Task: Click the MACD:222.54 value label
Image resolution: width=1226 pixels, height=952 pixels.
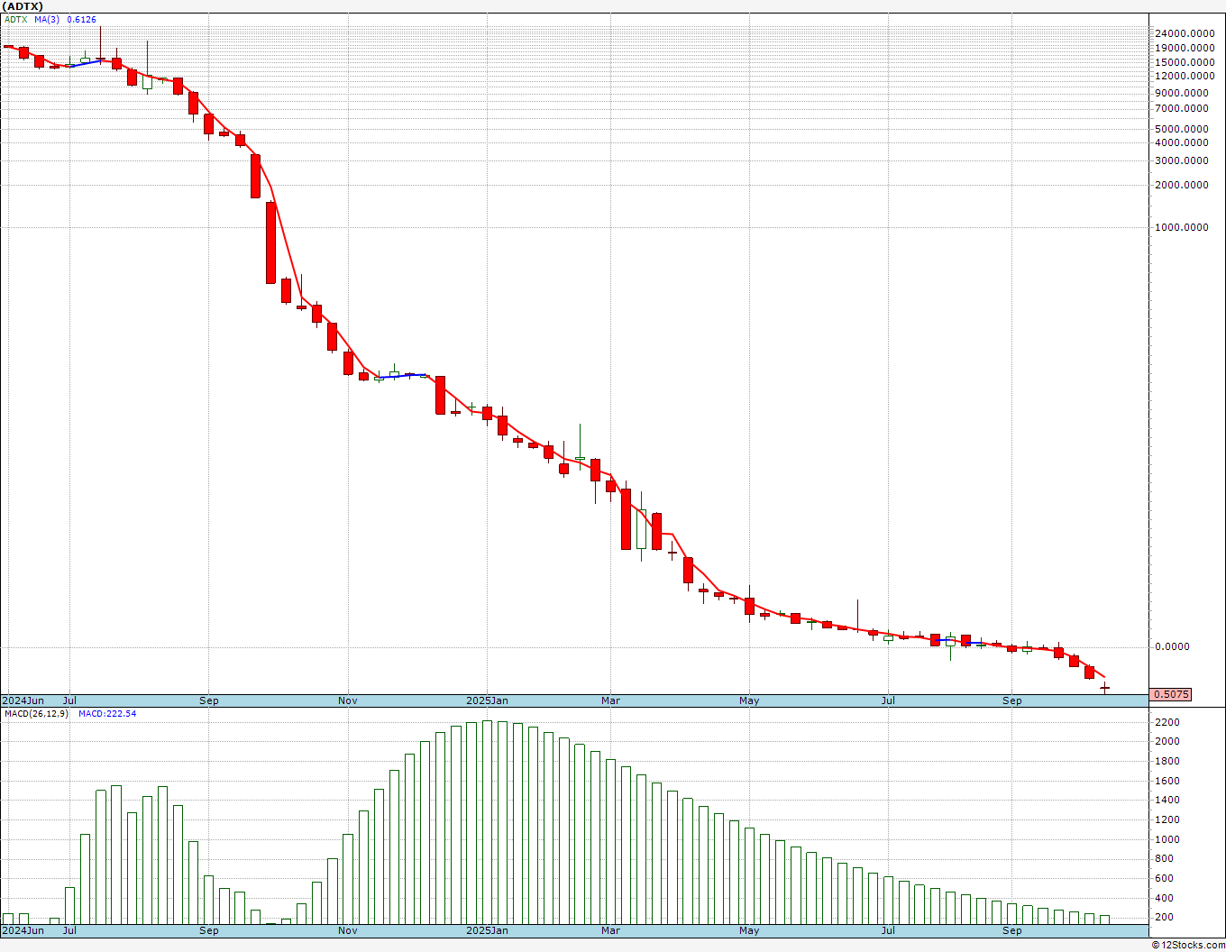Action: pos(107,714)
